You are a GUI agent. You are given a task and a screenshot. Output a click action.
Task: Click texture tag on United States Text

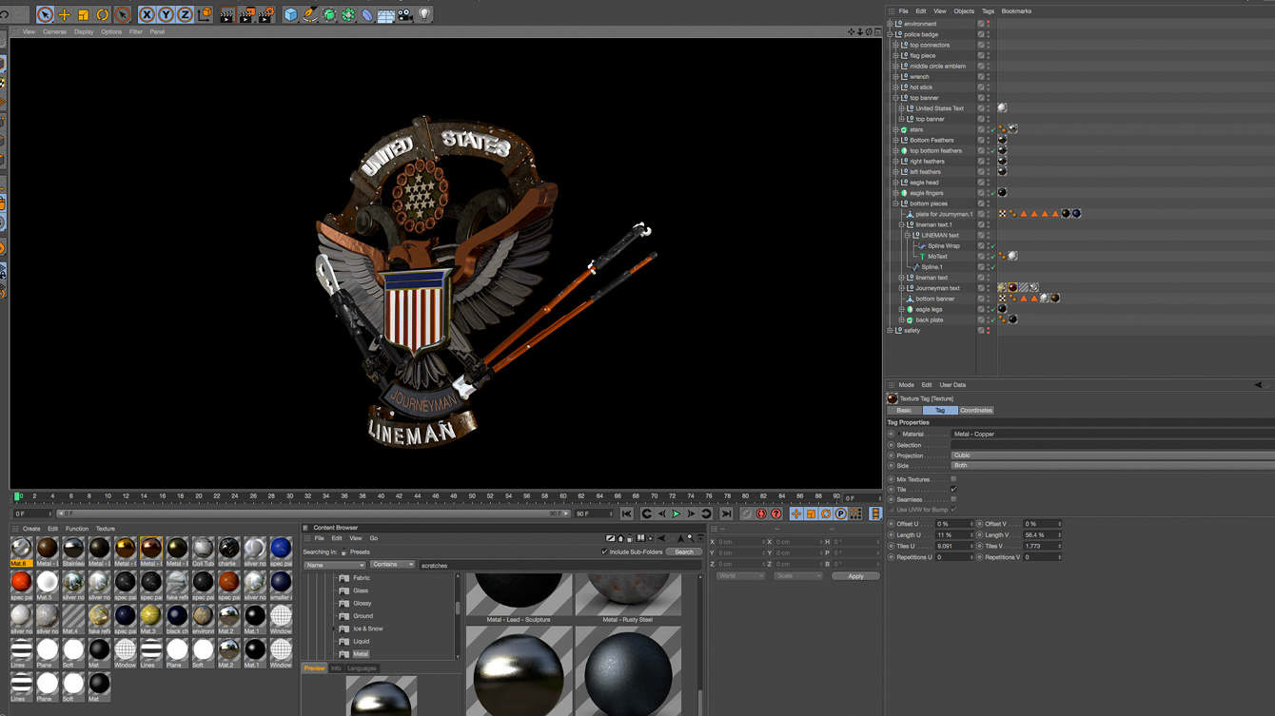tap(1002, 108)
